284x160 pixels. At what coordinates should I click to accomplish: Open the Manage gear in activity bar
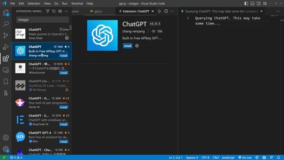pyautogui.click(x=6, y=149)
